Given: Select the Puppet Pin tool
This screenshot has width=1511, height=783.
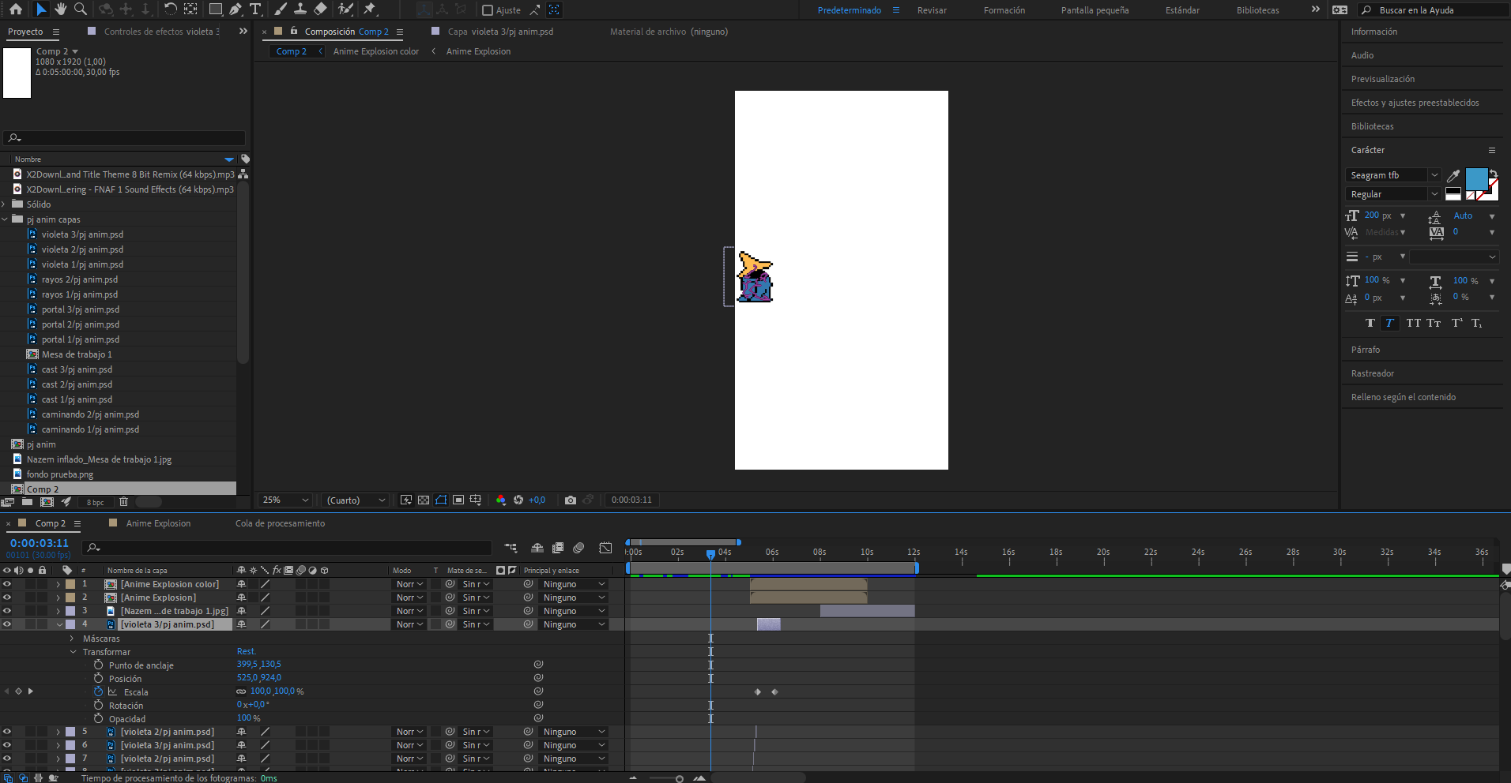Looking at the screenshot, I should click(x=370, y=9).
